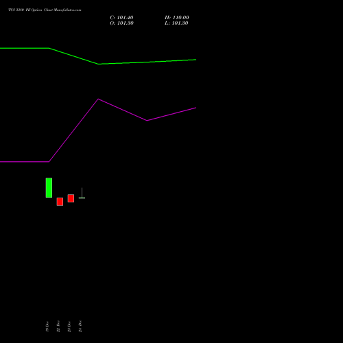Select the open value 'O: 101.30'

tap(121, 23)
